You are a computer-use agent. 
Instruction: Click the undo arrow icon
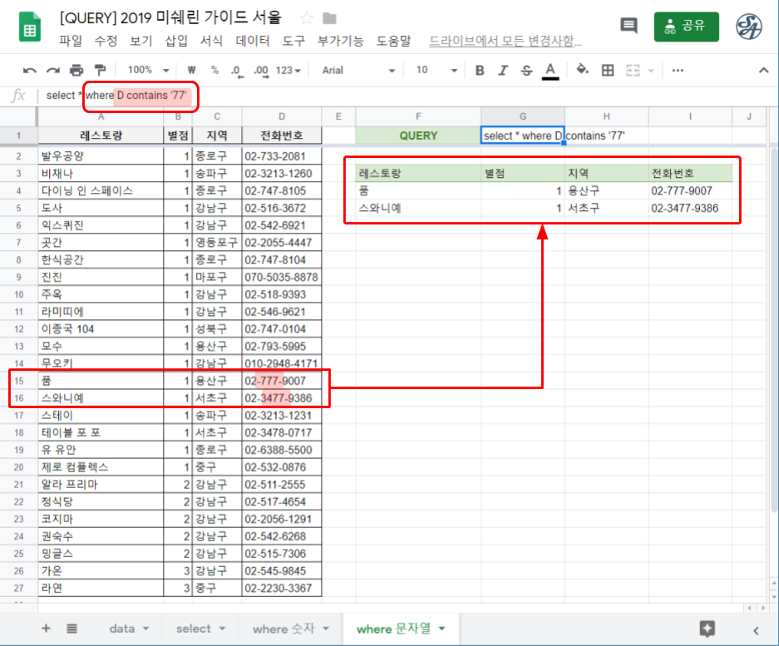[x=30, y=71]
